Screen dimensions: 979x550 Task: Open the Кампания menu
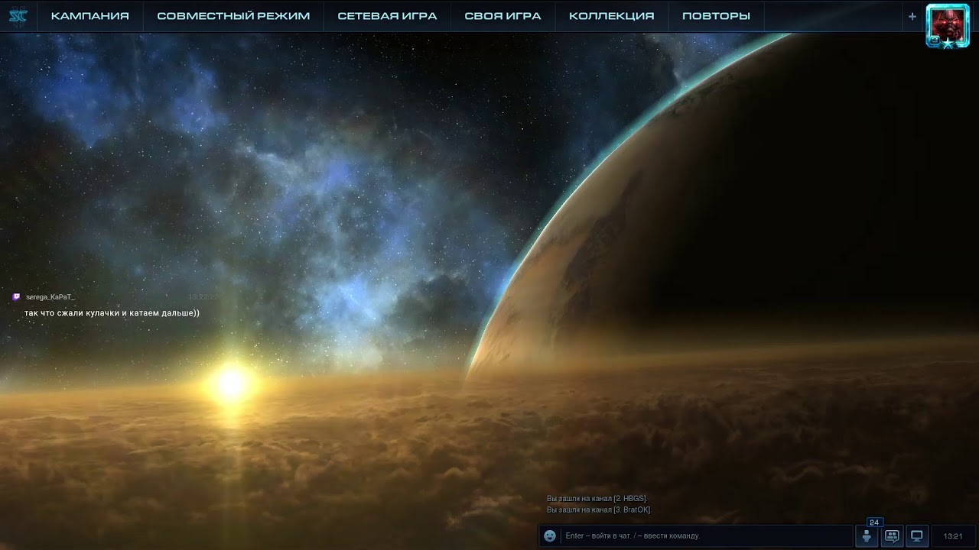click(x=89, y=16)
